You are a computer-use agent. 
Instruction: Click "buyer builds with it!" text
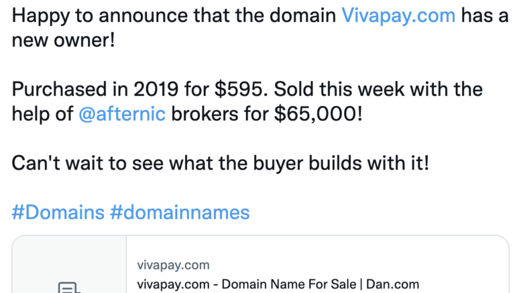tap(349, 164)
